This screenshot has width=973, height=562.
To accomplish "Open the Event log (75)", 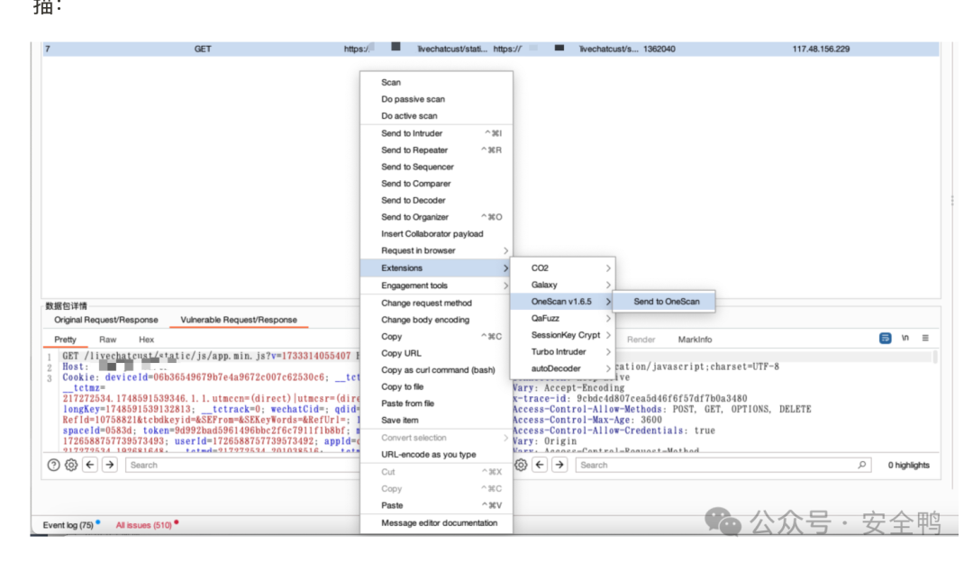I will (x=68, y=525).
